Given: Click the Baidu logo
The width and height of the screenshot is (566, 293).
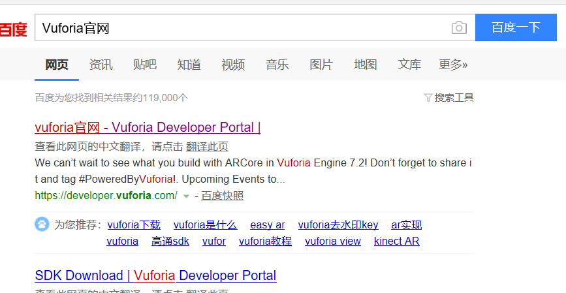Looking at the screenshot, I should pos(13,29).
